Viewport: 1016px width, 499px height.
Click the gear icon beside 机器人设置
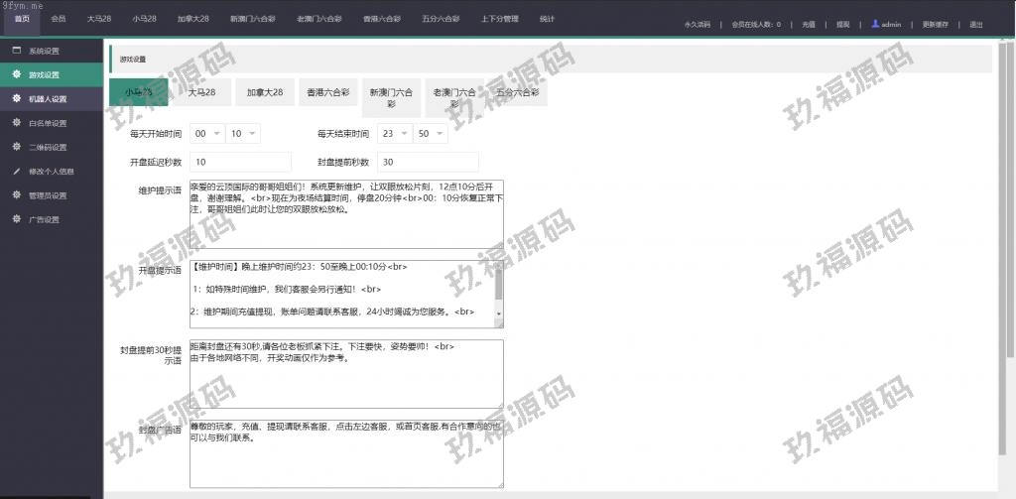click(17, 99)
